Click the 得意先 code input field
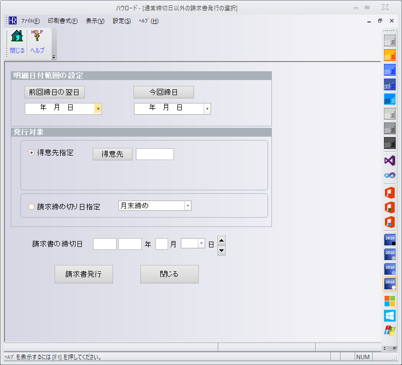The width and height of the screenshot is (402, 365). (x=154, y=154)
